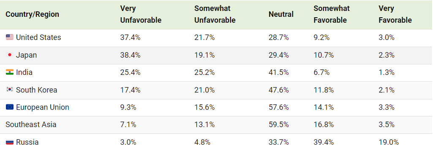Screen dimensions: 438x154
Task: Click India's 25.2% Somewhat Unfavorable cell
Action: (204, 72)
